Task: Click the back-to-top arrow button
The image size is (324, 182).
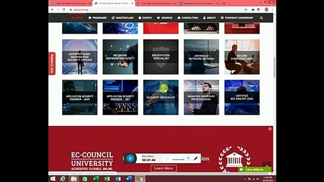Action: pyautogui.click(x=267, y=164)
